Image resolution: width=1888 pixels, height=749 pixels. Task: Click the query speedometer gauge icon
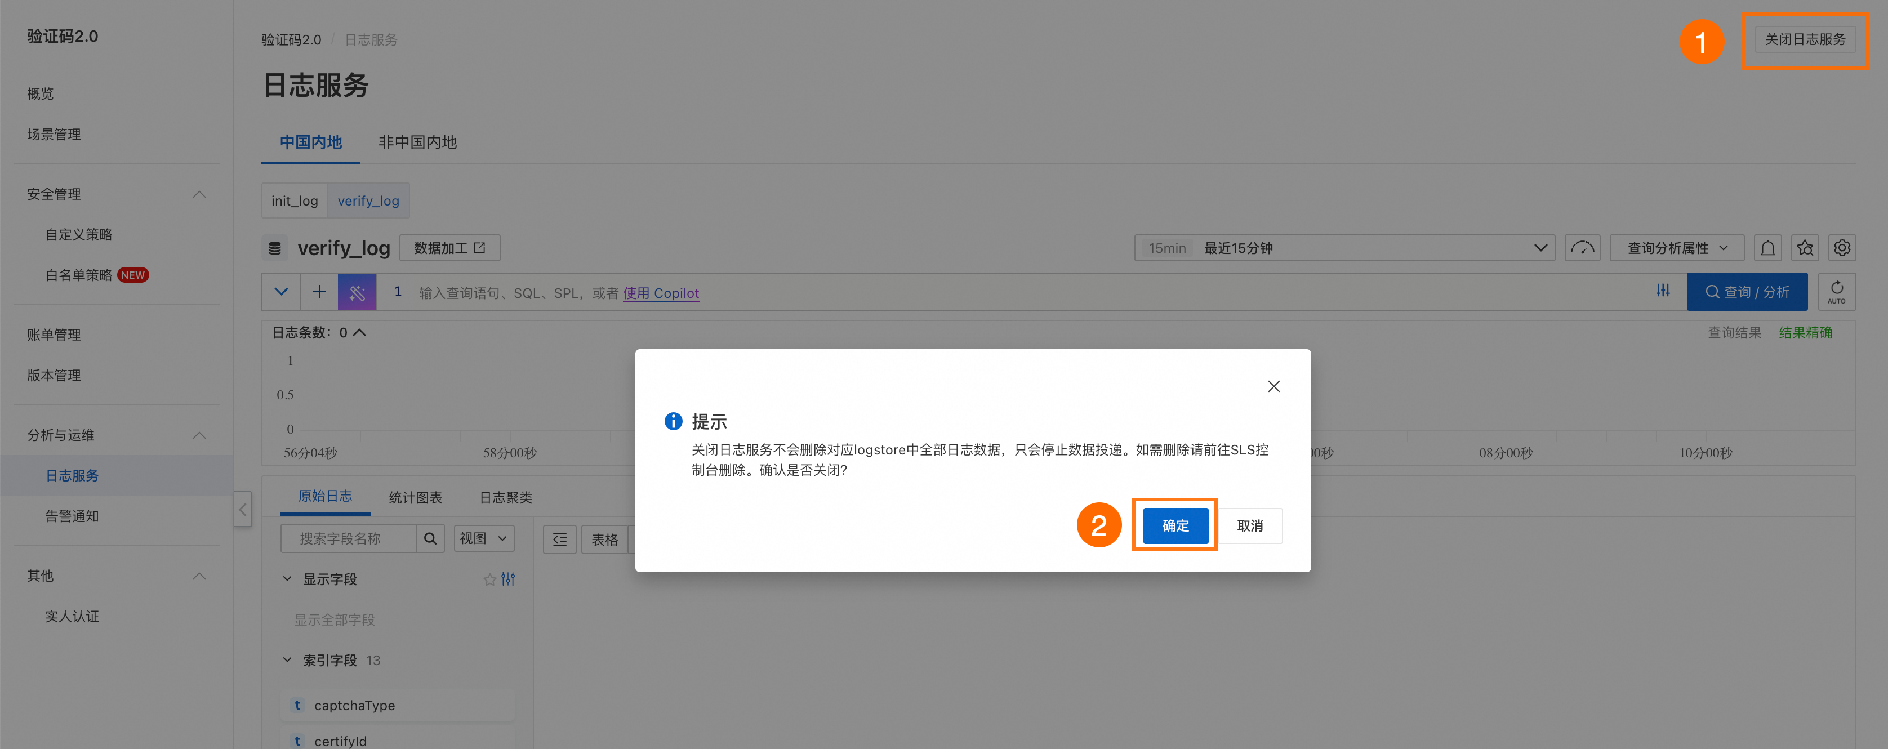tap(1582, 248)
